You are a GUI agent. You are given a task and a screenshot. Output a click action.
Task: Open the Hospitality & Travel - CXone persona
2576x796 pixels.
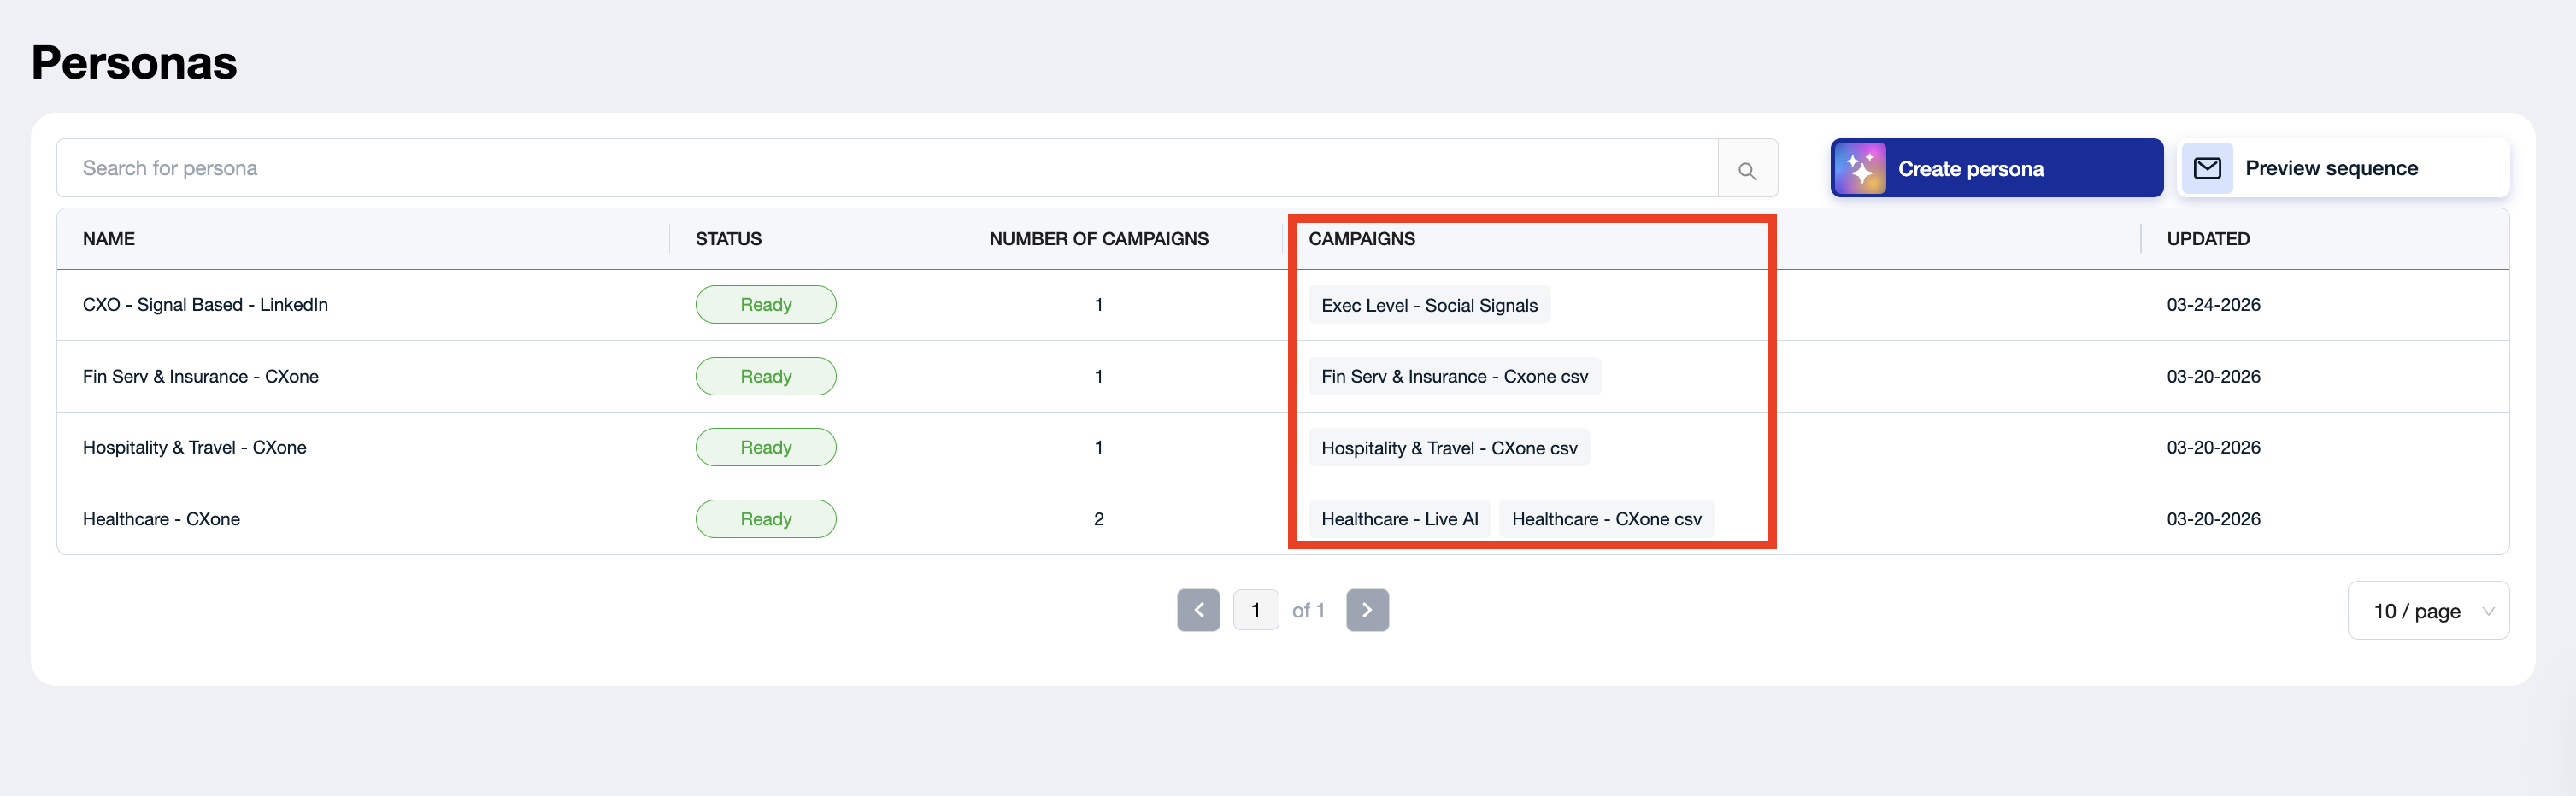pyautogui.click(x=194, y=448)
